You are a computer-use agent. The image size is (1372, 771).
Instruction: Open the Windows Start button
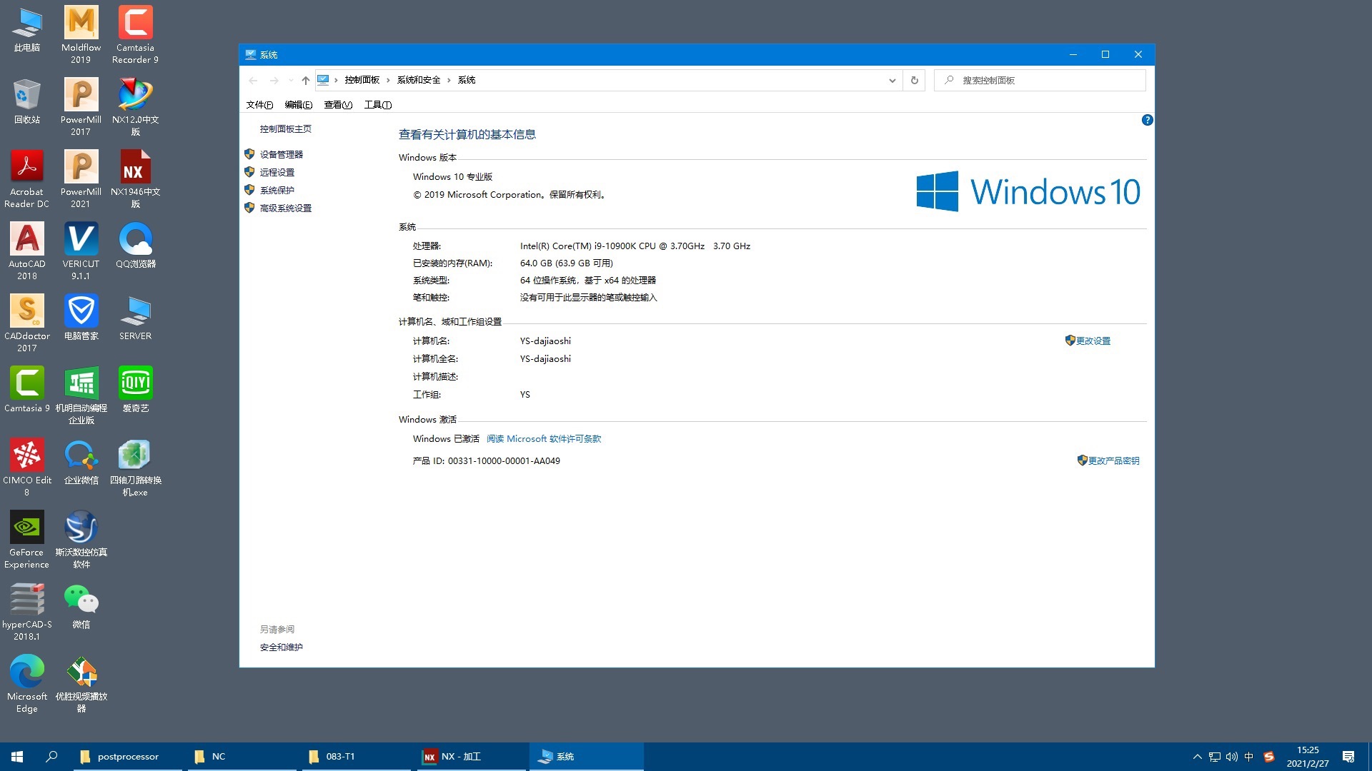point(17,757)
